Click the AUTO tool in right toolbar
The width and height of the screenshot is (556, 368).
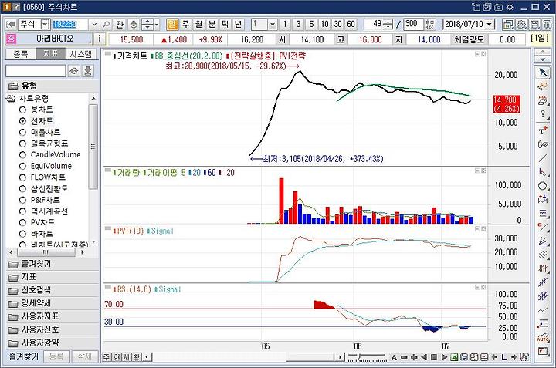542,338
